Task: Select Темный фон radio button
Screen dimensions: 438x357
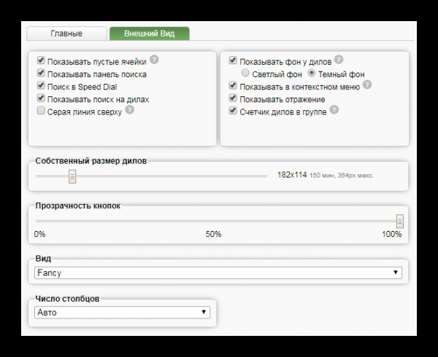Action: (x=312, y=73)
